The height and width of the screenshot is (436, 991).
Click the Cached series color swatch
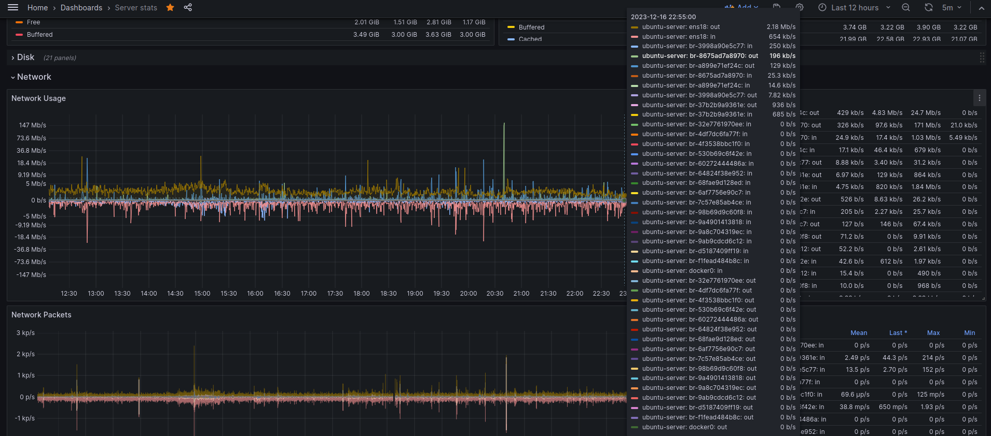point(511,39)
